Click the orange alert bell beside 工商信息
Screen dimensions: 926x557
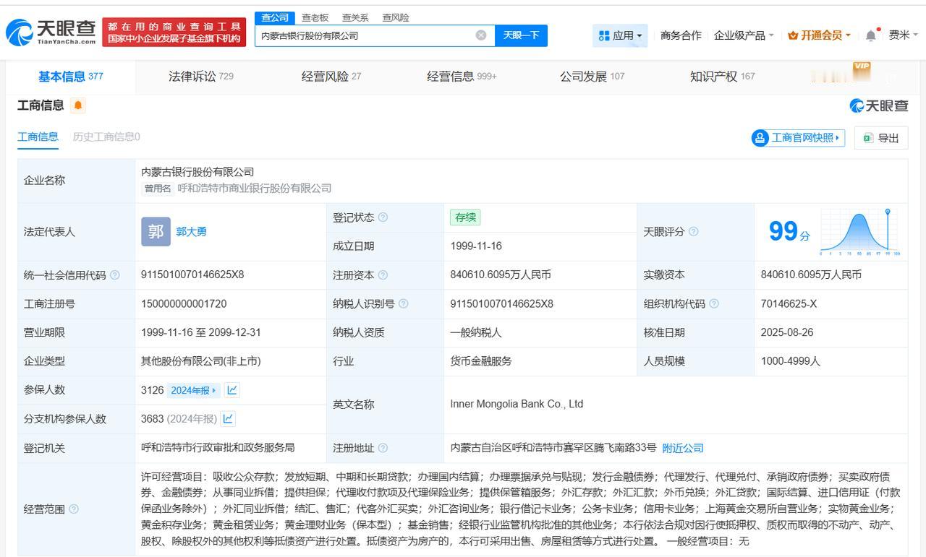point(78,105)
